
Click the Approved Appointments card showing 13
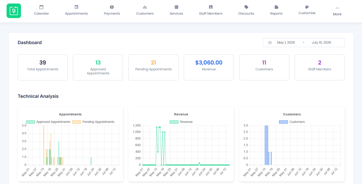[98, 67]
